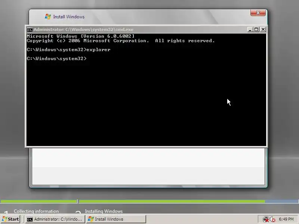Click the 'Install Windows' title text
This screenshot has height=224, width=299.
(x=69, y=17)
